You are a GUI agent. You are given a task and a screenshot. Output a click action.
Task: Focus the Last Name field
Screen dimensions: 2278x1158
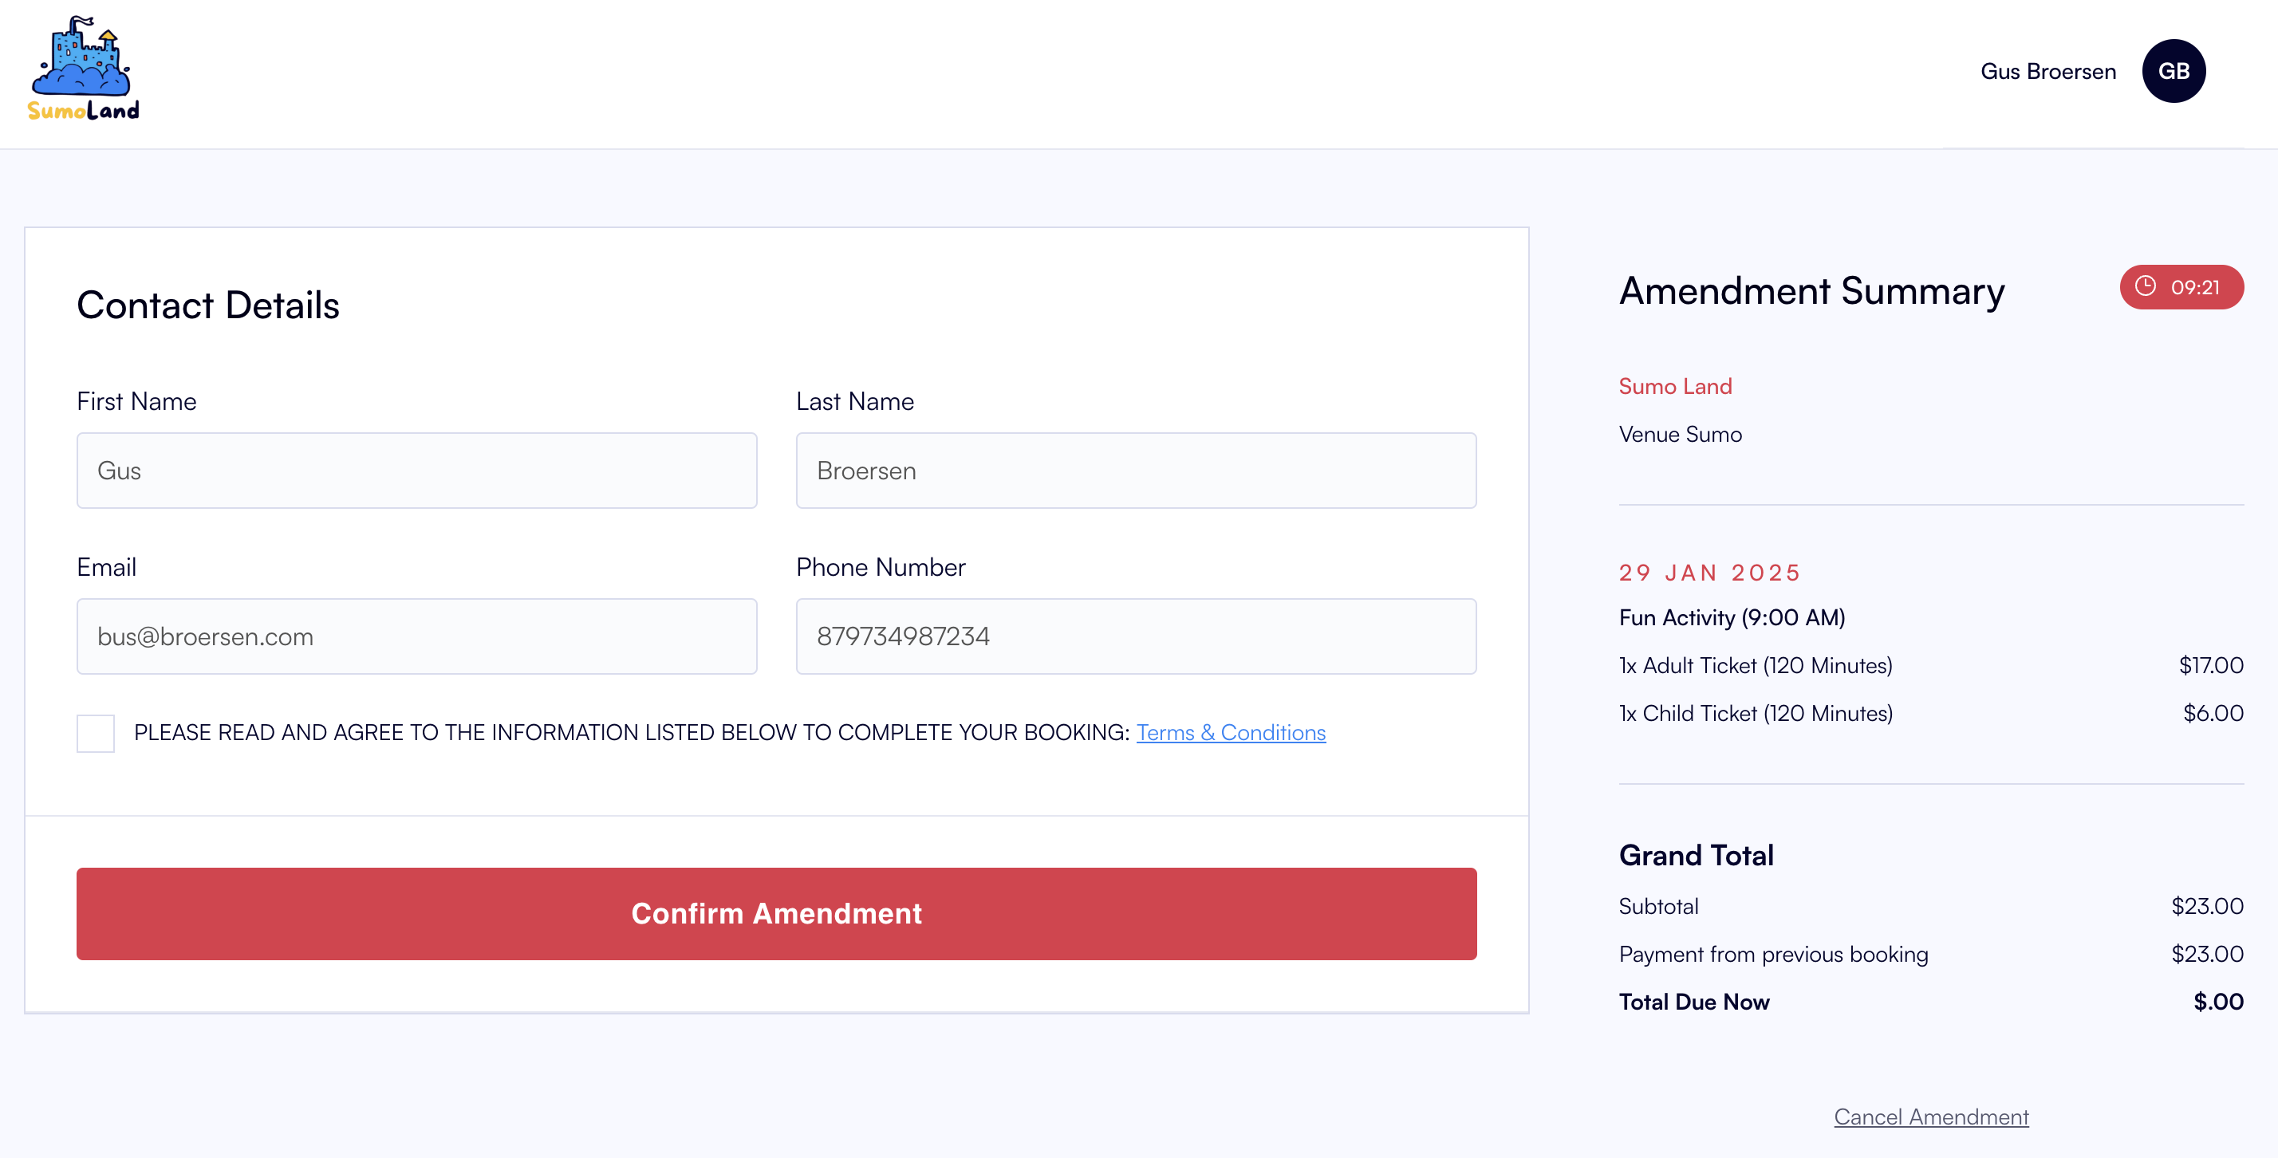[1136, 471]
